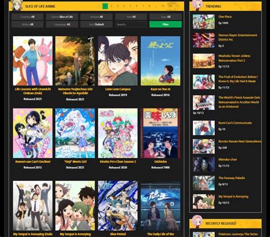Click Oishinbo title link
The height and width of the screenshot is (237, 270).
click(161, 162)
